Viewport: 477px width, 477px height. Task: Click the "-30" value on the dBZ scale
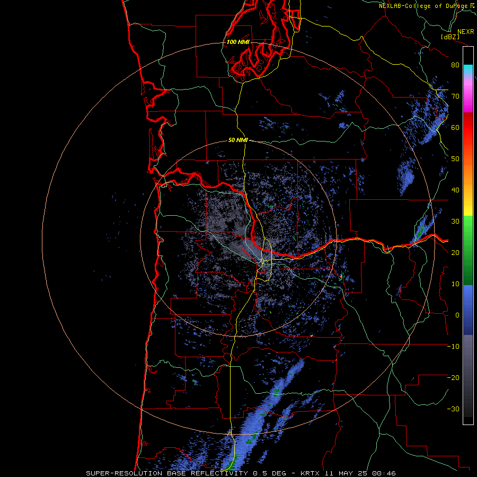pyautogui.click(x=453, y=409)
